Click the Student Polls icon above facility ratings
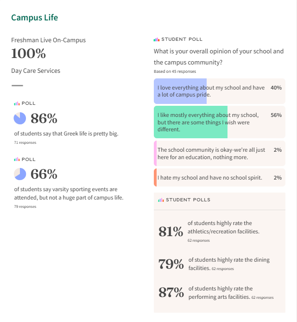This screenshot has width=297, height=322. [x=161, y=200]
